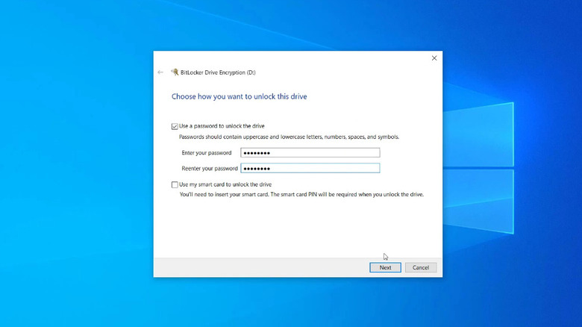Click the Reenter your password field
582x327 pixels.
pos(310,168)
